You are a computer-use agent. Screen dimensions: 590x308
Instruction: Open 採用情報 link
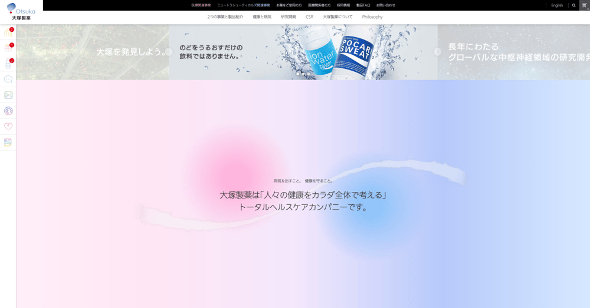coord(343,5)
